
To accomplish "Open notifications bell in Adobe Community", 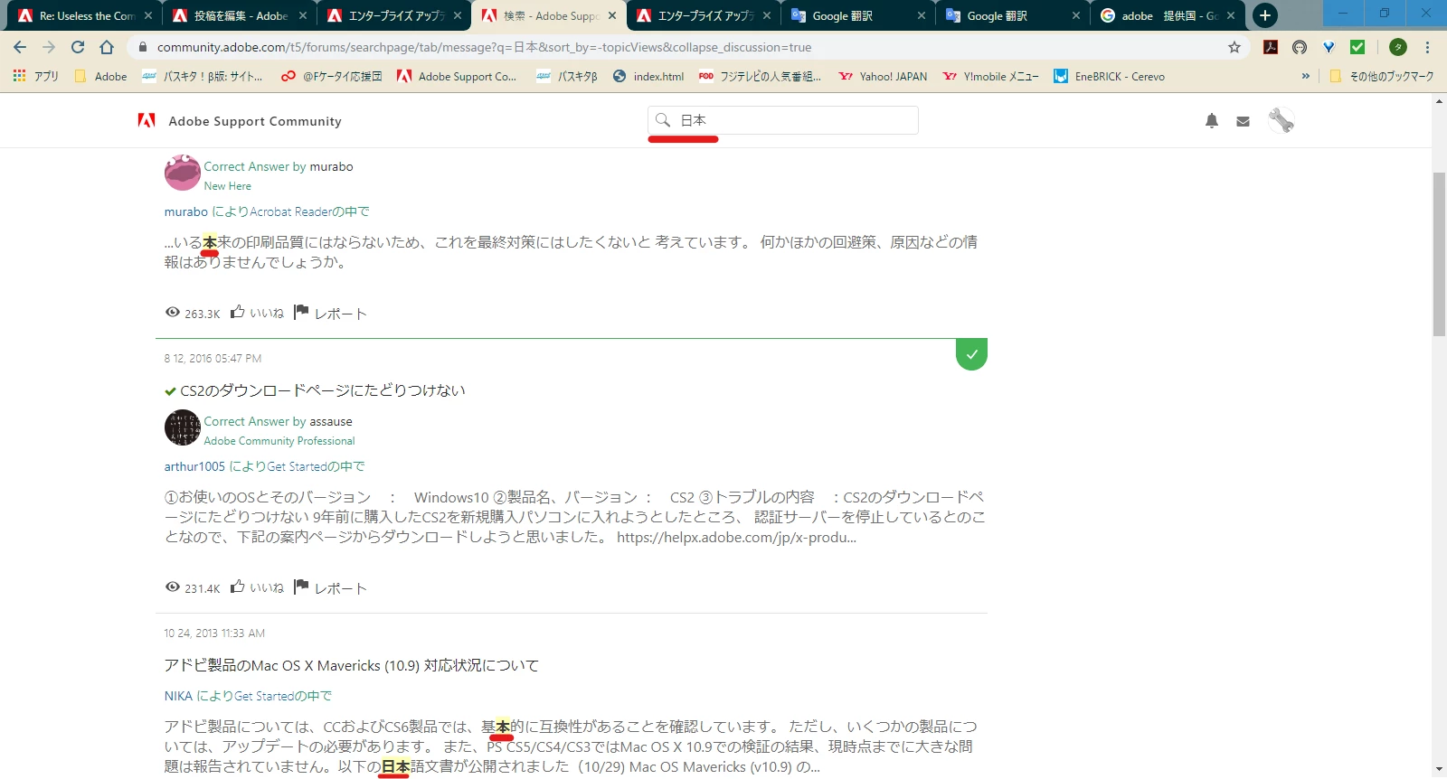I will tap(1212, 121).
